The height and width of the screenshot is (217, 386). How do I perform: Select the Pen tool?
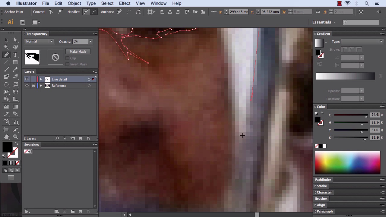point(6,55)
